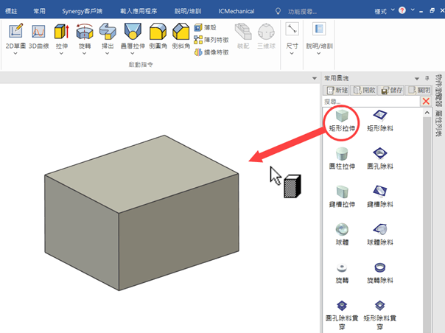Expand the 2D草圖 dropdown arrow

pos(15,53)
